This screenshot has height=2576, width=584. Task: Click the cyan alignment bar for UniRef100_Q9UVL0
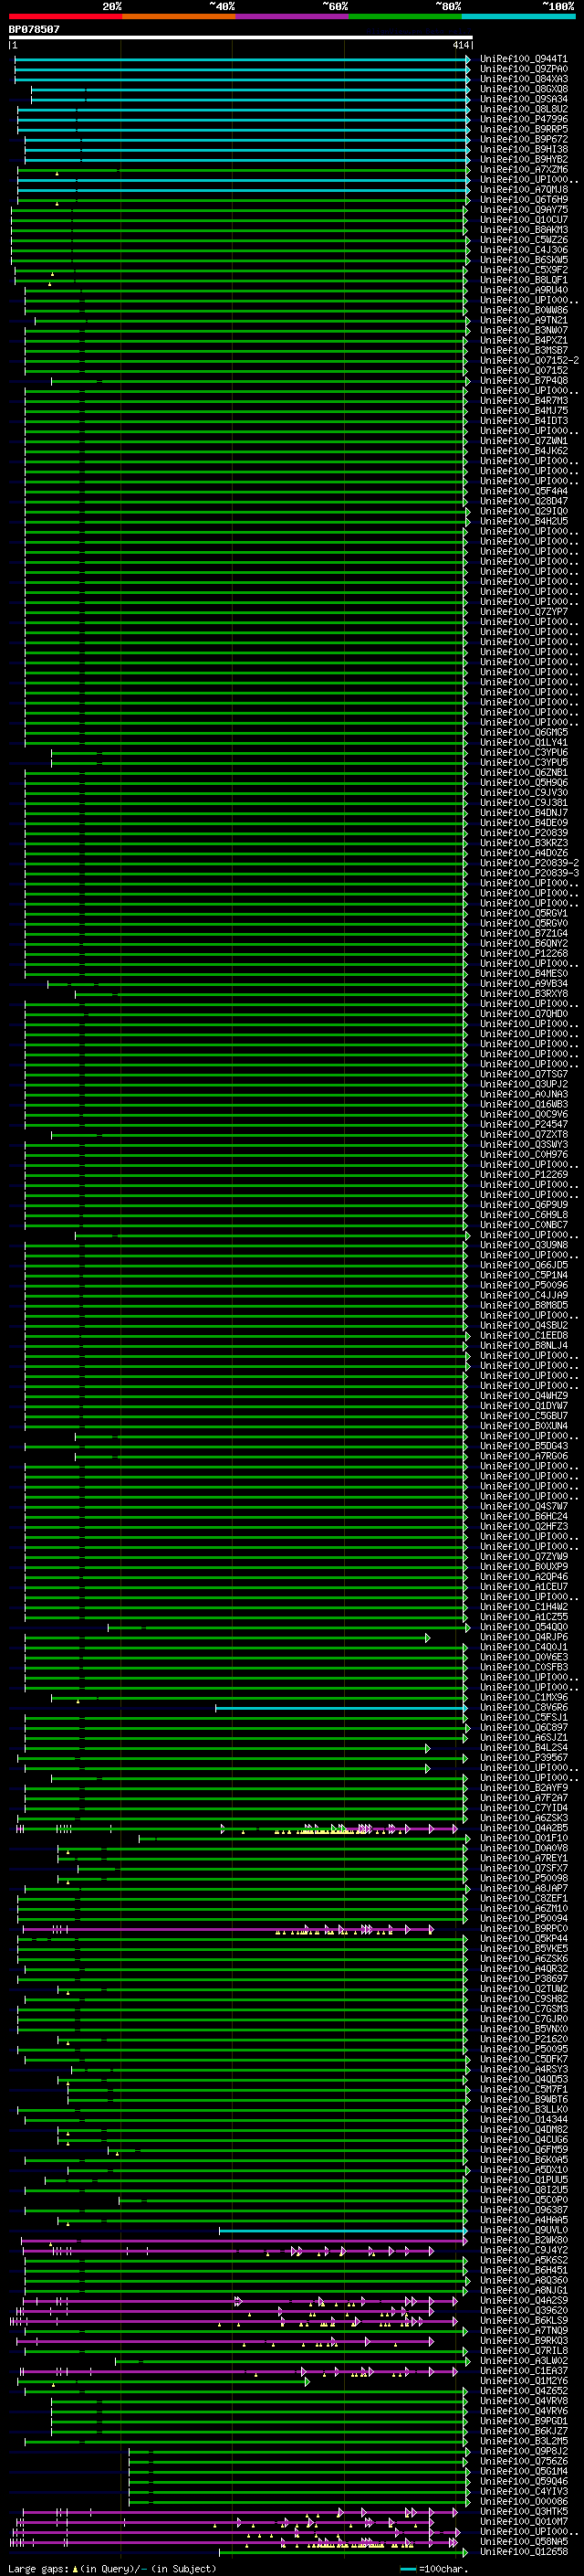(342, 2230)
